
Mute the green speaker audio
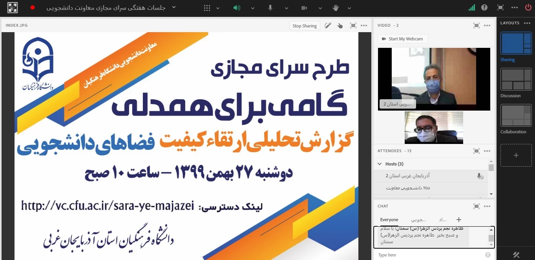click(x=237, y=8)
